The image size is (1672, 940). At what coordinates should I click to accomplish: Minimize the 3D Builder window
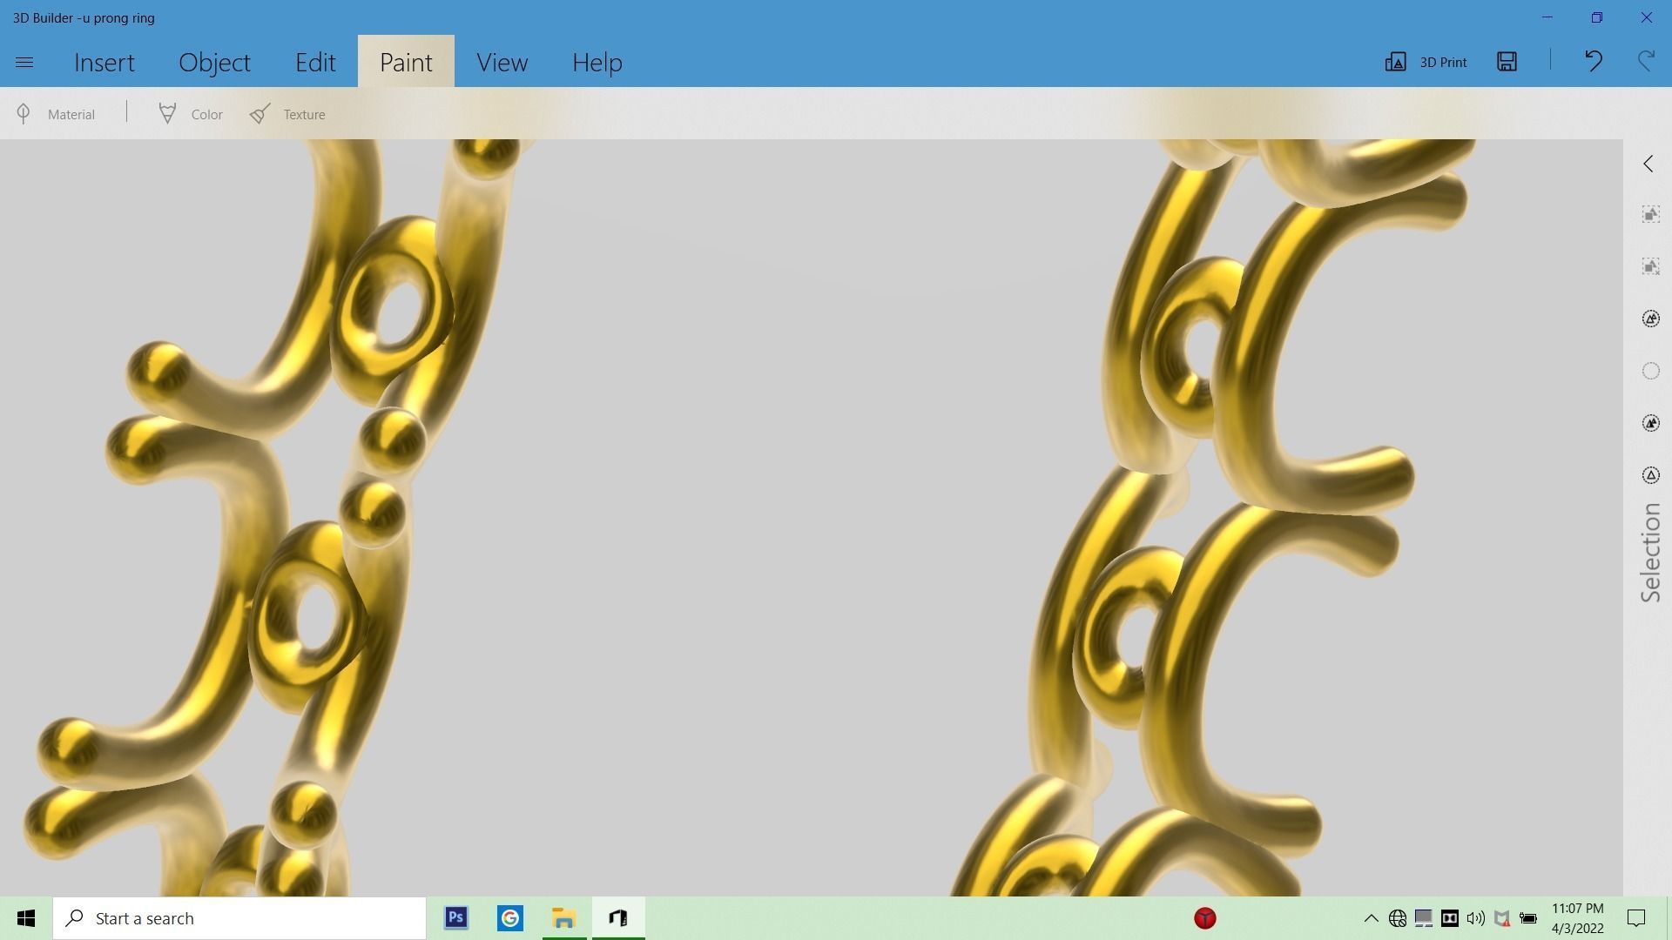click(1547, 17)
